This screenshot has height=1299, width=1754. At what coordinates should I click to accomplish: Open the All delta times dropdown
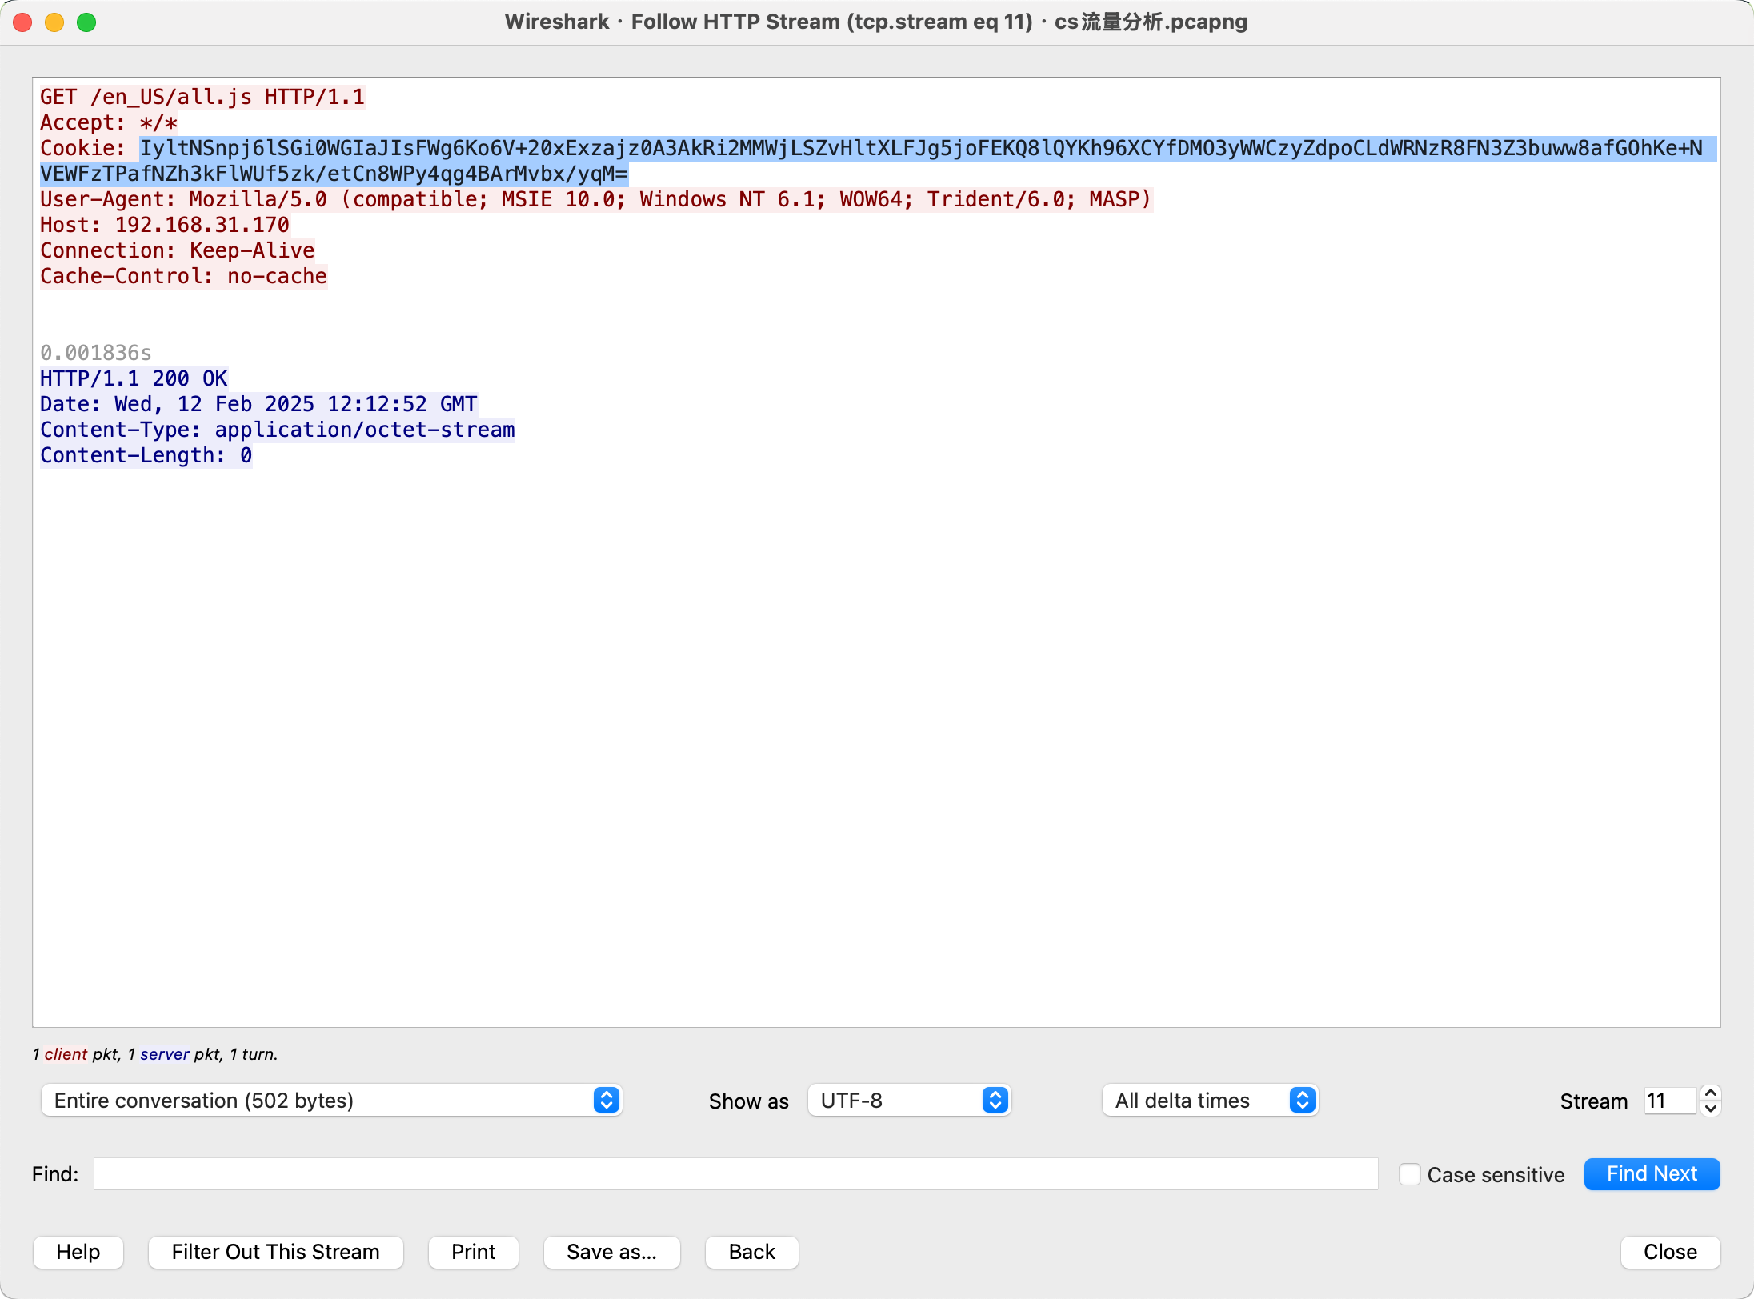(1210, 1101)
